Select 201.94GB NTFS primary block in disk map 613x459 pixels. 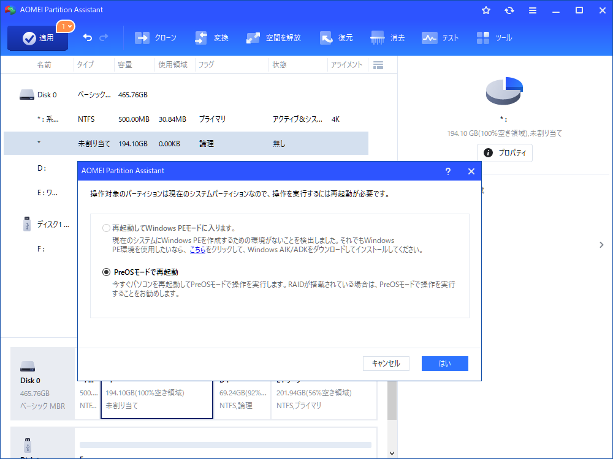click(324, 399)
